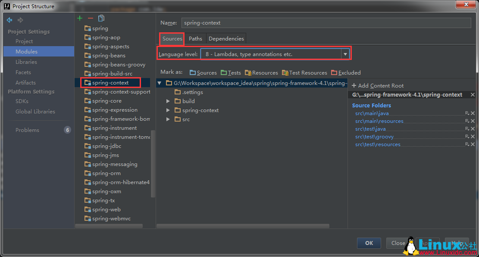Click the forward navigation arrow
The height and width of the screenshot is (257, 479).
click(x=20, y=20)
